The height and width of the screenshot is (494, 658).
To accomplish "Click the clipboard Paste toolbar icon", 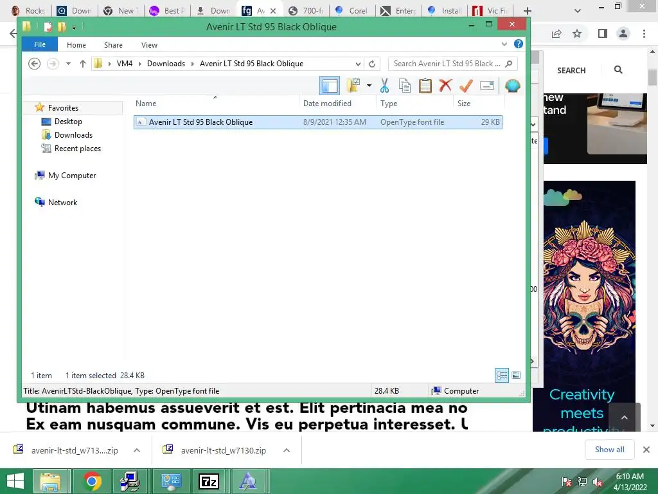I will 425,86.
